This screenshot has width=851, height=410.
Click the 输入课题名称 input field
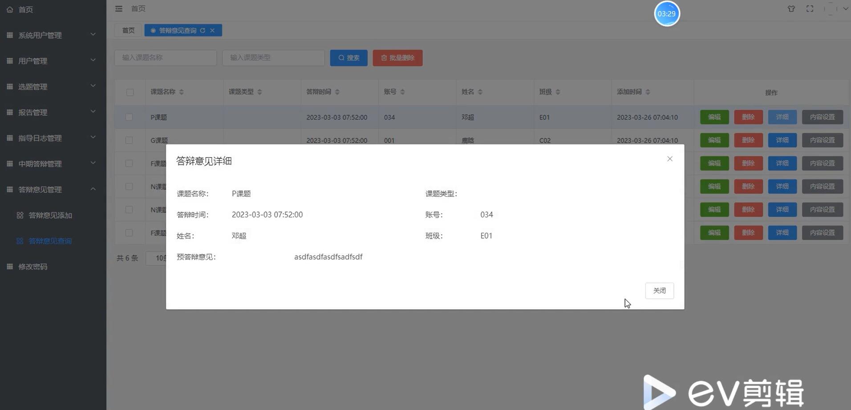coord(165,57)
